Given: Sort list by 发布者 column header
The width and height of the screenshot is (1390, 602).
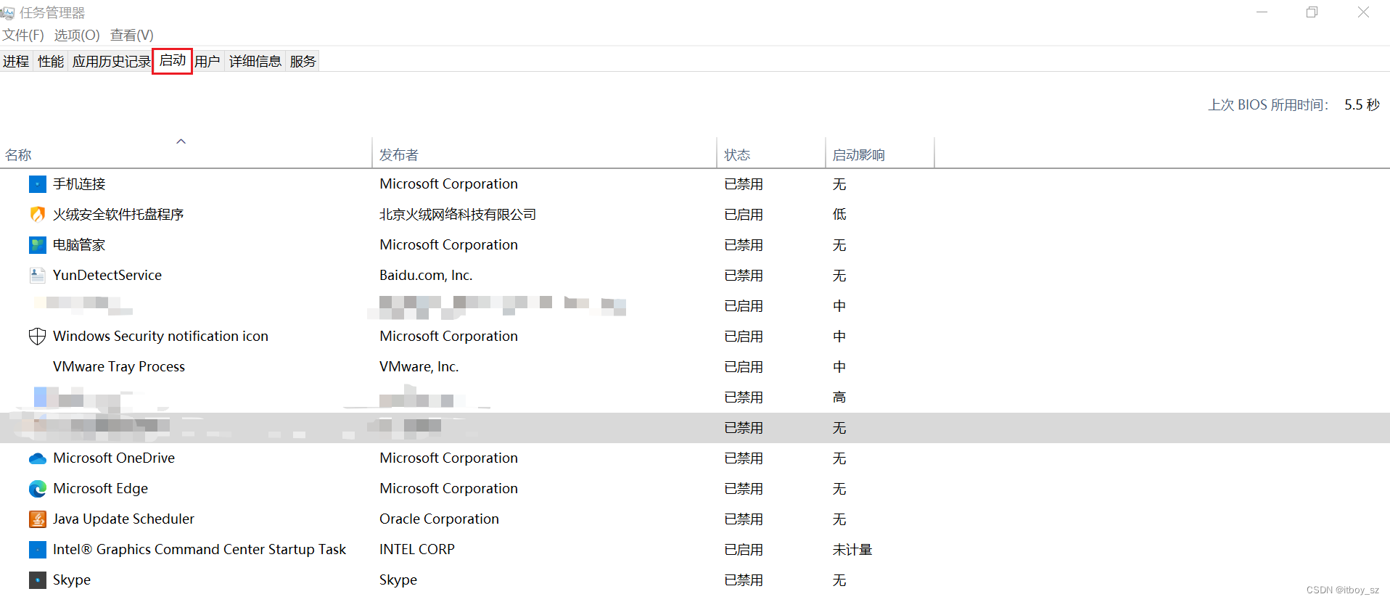Looking at the screenshot, I should pyautogui.click(x=544, y=154).
